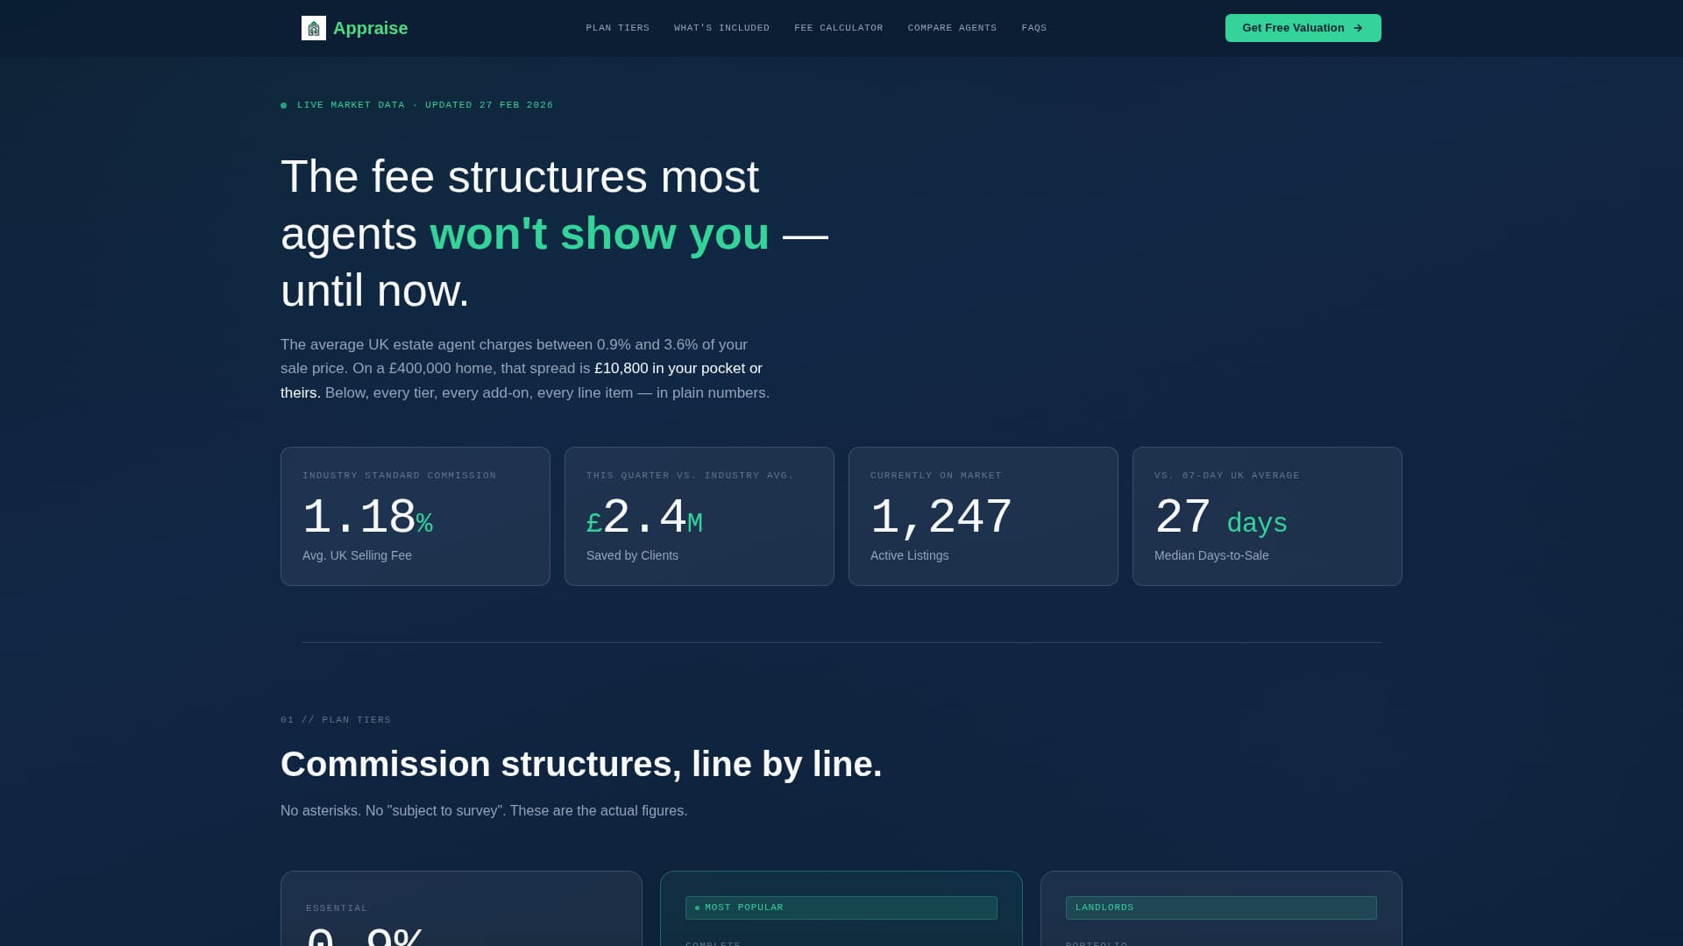The image size is (1683, 946).
Task: Click the 1,247 active listings number
Action: tap(941, 517)
